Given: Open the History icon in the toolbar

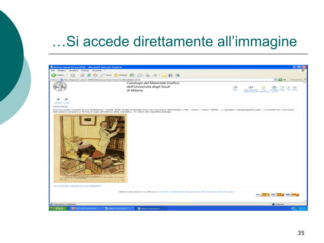Looking at the screenshot, I should tap(132, 75).
